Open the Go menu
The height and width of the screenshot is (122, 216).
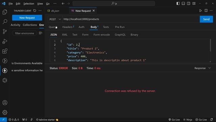pos(48,4)
